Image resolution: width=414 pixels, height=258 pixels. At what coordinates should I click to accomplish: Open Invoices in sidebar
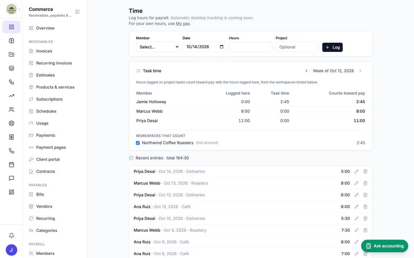tap(44, 51)
